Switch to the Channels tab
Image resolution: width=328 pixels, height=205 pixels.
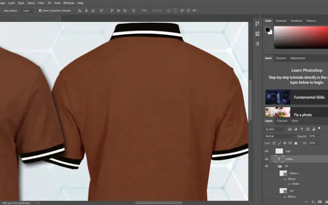(282, 121)
